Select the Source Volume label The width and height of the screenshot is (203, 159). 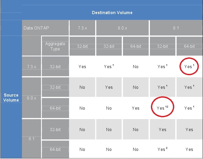11,98
